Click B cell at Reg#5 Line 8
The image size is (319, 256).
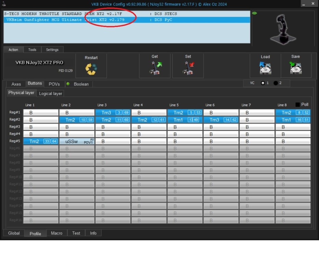293,141
